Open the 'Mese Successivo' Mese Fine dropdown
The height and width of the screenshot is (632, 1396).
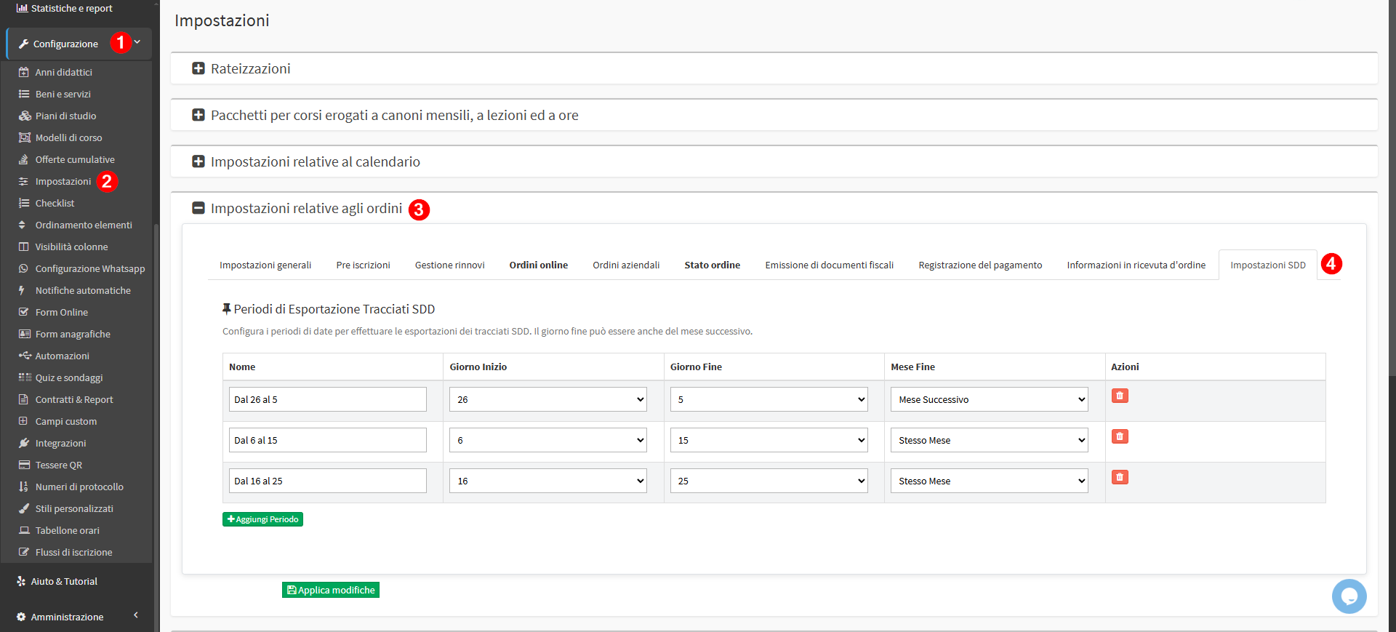point(989,399)
